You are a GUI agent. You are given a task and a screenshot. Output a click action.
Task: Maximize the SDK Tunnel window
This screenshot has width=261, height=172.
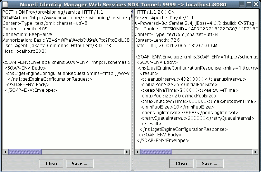coord(249,4)
